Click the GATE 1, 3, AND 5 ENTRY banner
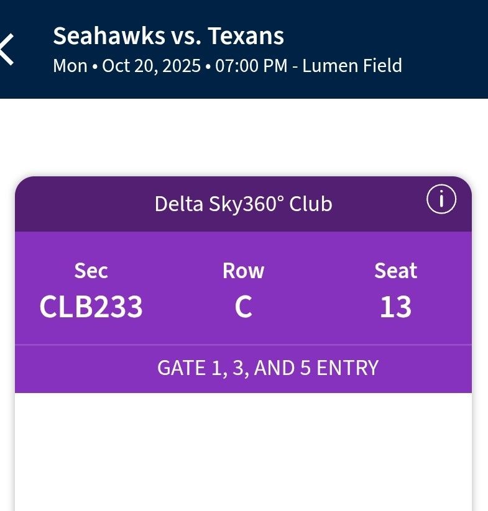The width and height of the screenshot is (488, 511). tap(267, 368)
